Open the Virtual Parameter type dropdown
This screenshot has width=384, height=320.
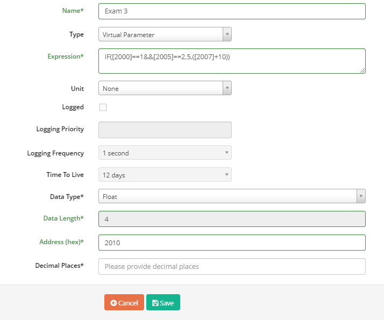165,34
